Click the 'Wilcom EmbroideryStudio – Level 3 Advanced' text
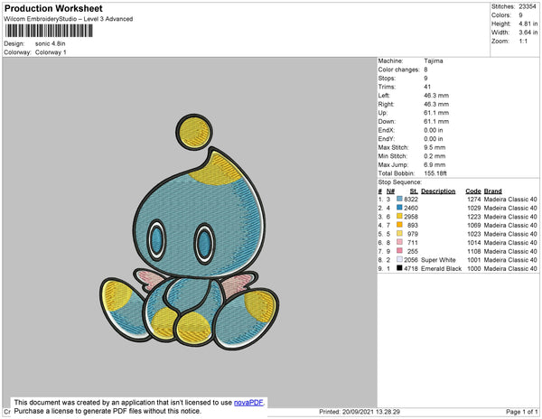 click(x=69, y=19)
